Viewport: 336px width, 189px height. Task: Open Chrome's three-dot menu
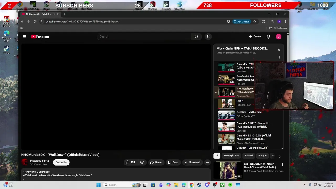tap(285, 22)
